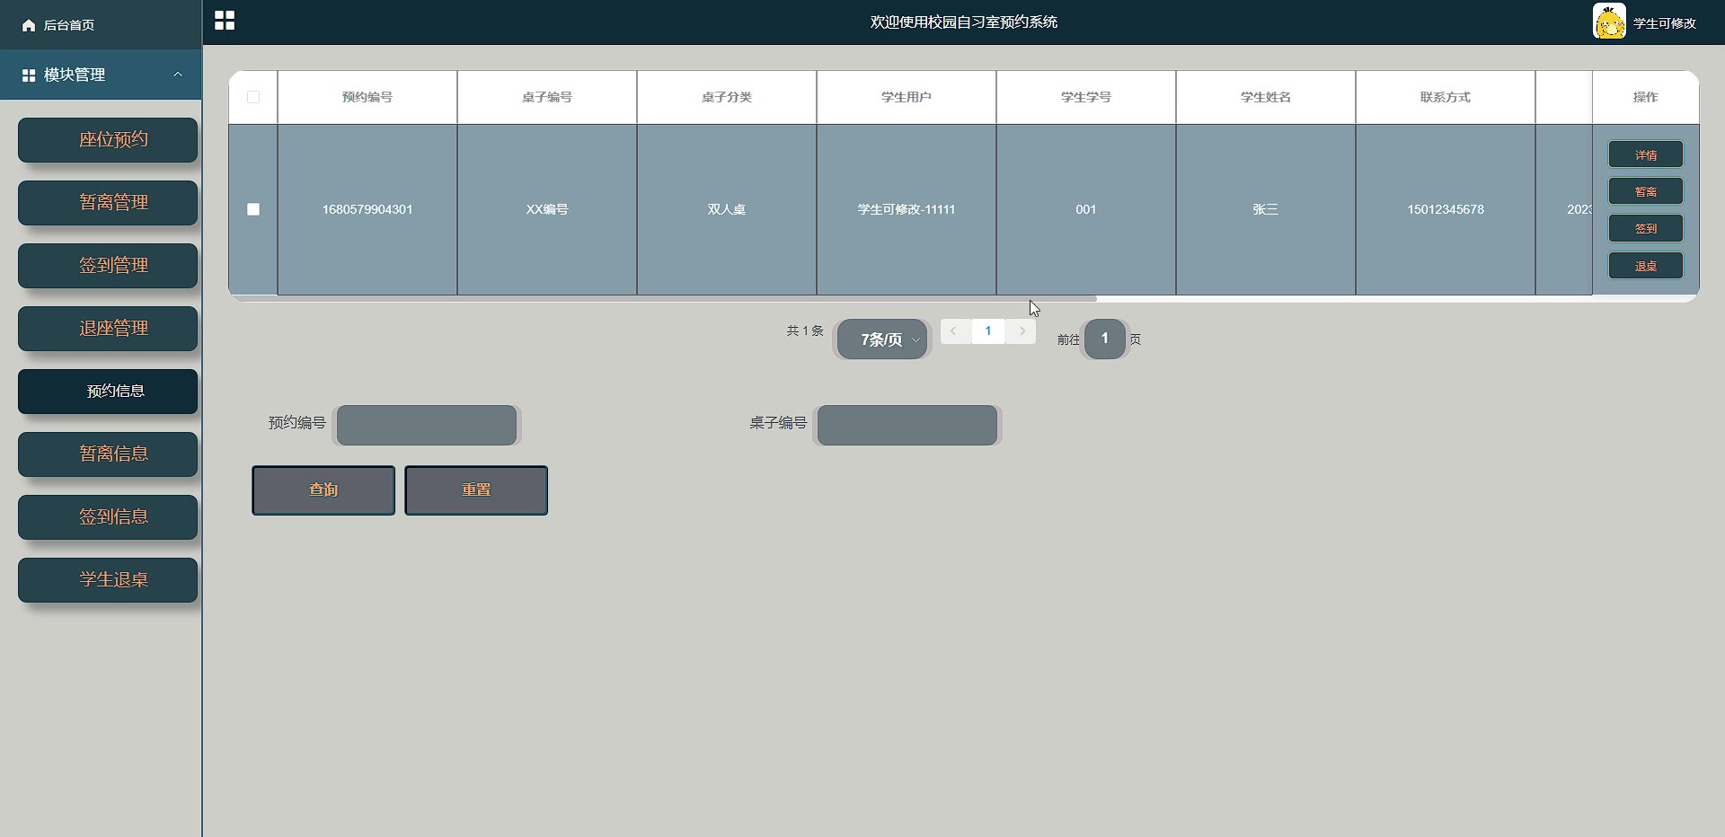Image resolution: width=1725 pixels, height=837 pixels.
Task: Click the 共 1 条 total count text
Action: (x=805, y=331)
